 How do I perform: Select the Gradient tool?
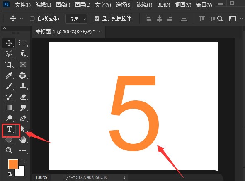coord(9,107)
